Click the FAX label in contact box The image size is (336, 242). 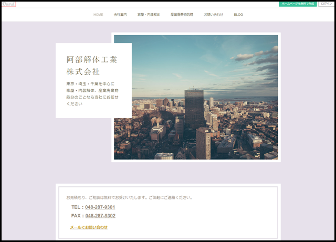(77, 216)
